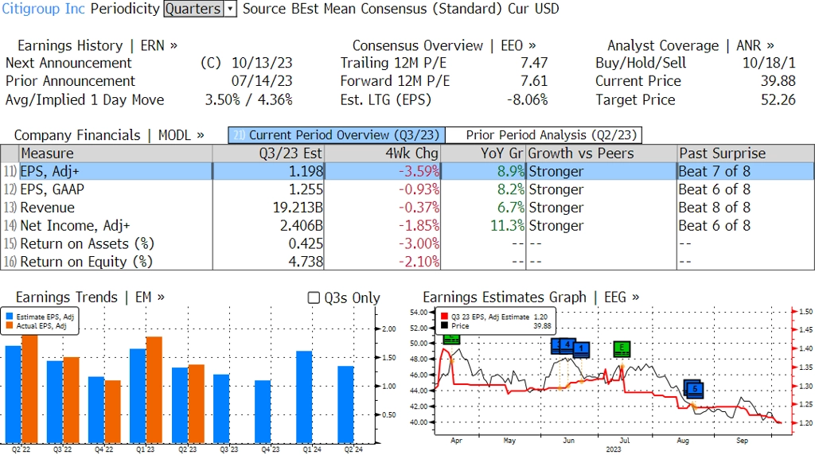The width and height of the screenshot is (815, 455).
Task: Open the Periodicity Quarters dropdown arrow
Action: point(230,9)
